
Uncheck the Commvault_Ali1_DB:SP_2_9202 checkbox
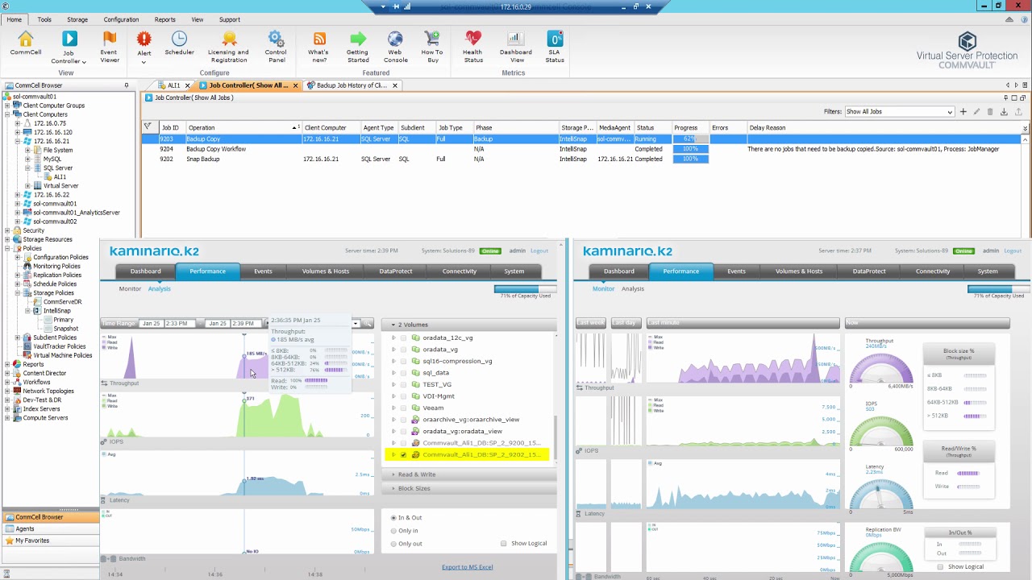click(403, 455)
